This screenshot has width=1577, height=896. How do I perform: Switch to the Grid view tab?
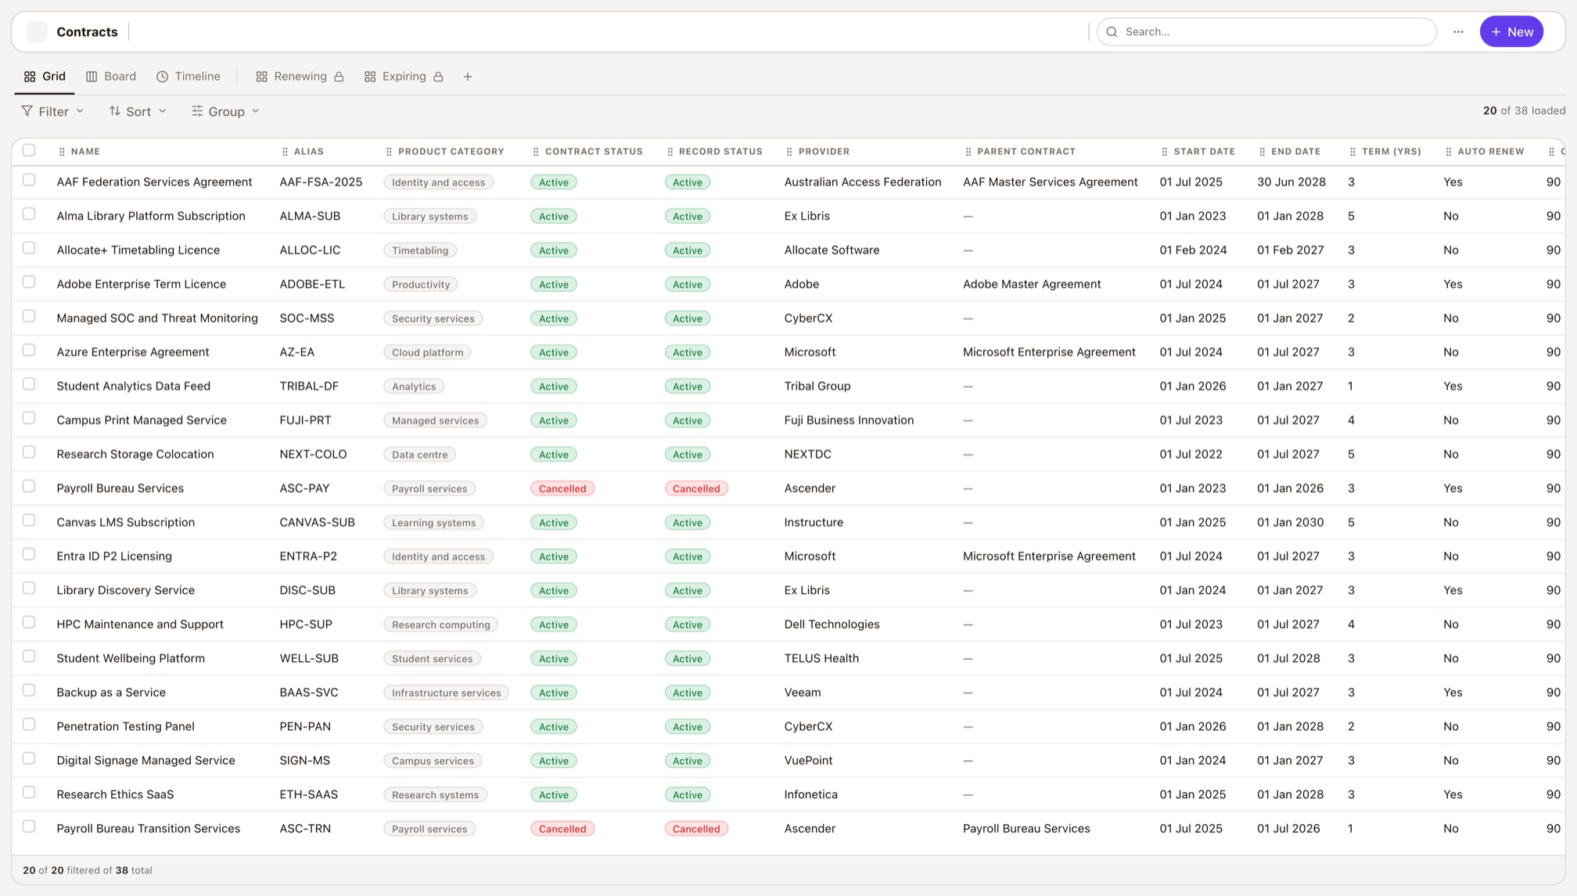pyautogui.click(x=45, y=77)
